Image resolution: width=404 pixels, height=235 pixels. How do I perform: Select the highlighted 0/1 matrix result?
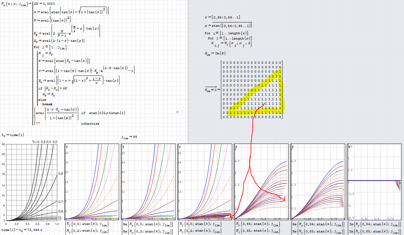[252, 90]
